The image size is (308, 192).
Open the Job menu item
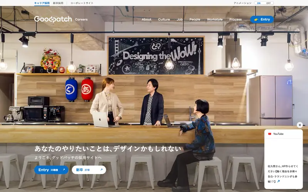179,20
